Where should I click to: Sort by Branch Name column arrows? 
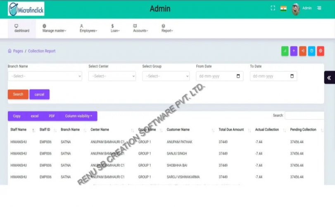click(85, 130)
